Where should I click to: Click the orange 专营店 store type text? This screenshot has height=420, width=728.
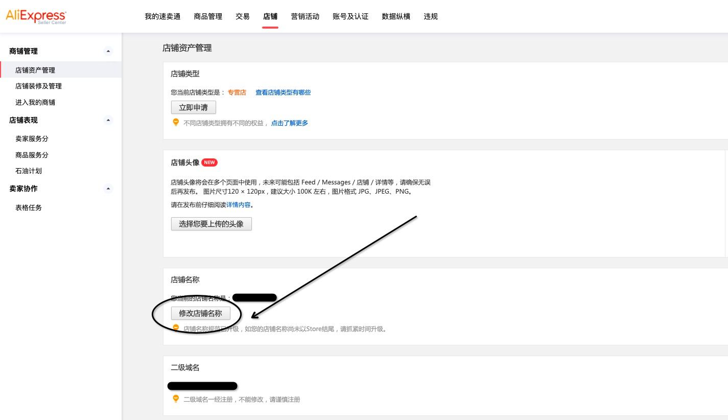pos(237,92)
